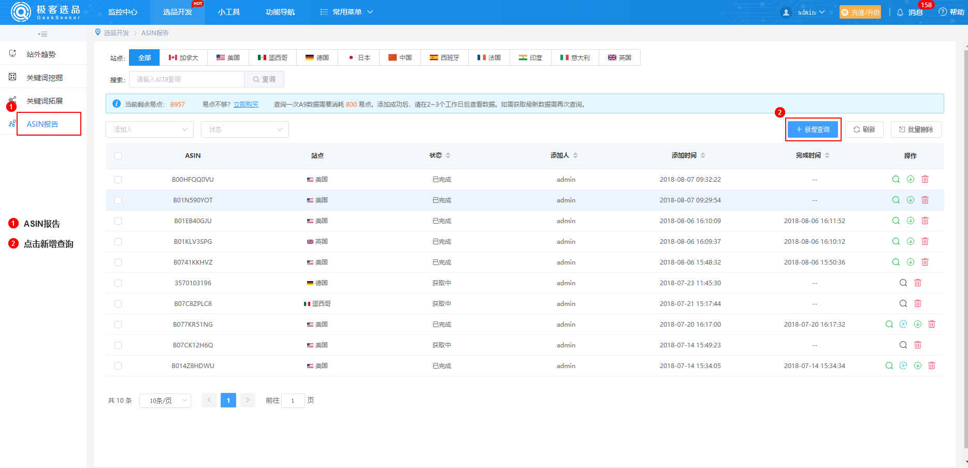View the B077KR51NG report
Image resolution: width=968 pixels, height=468 pixels.
tap(889, 324)
